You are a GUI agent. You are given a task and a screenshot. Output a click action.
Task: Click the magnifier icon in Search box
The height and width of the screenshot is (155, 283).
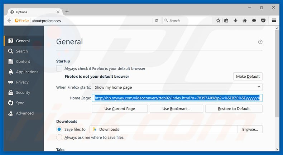pos(166,20)
